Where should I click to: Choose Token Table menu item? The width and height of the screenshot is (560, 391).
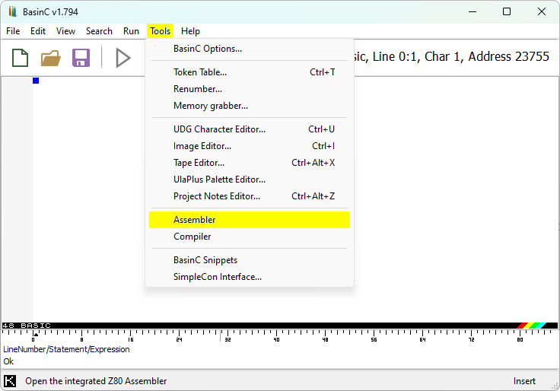click(x=200, y=72)
